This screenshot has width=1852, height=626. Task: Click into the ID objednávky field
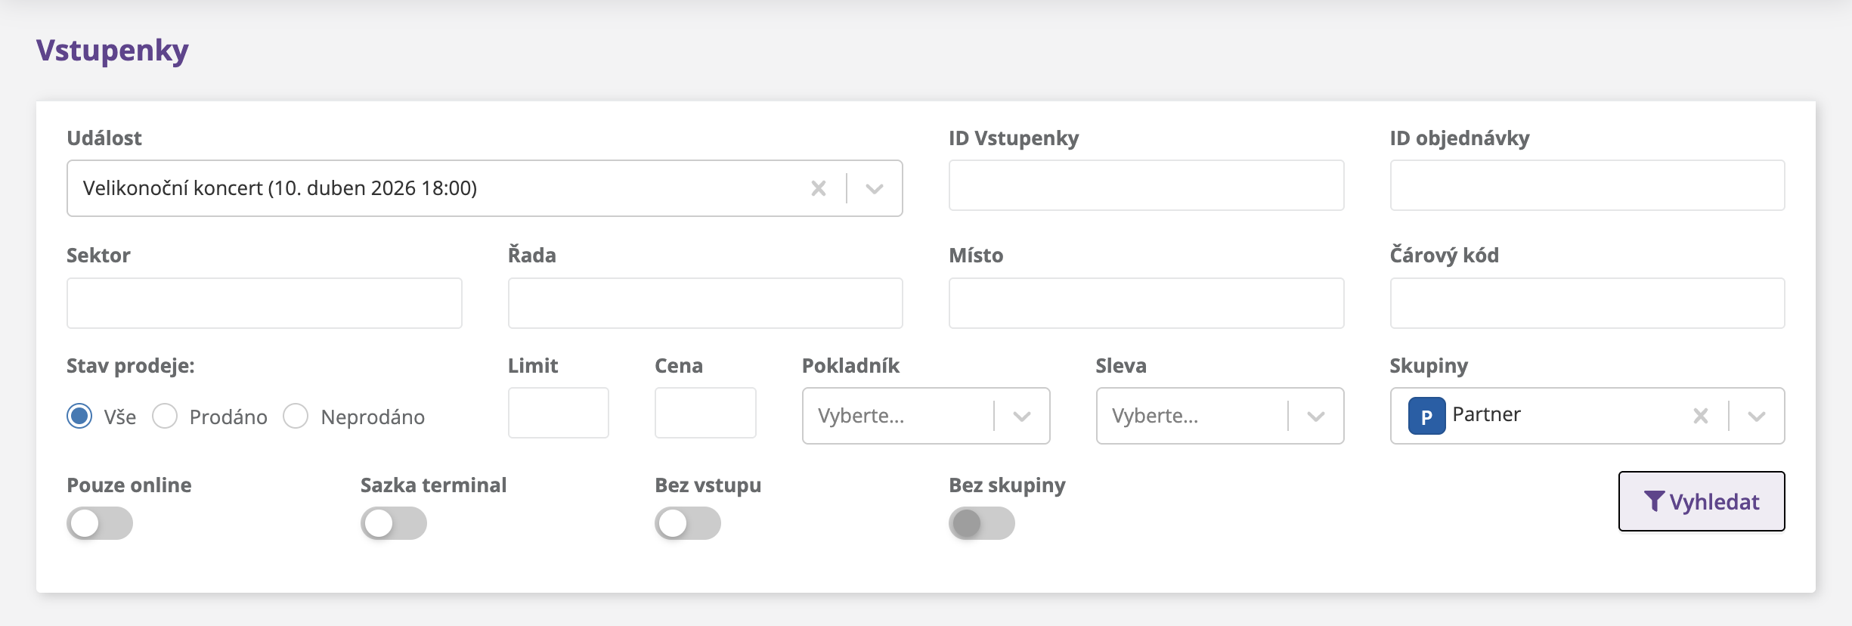[x=1587, y=185]
